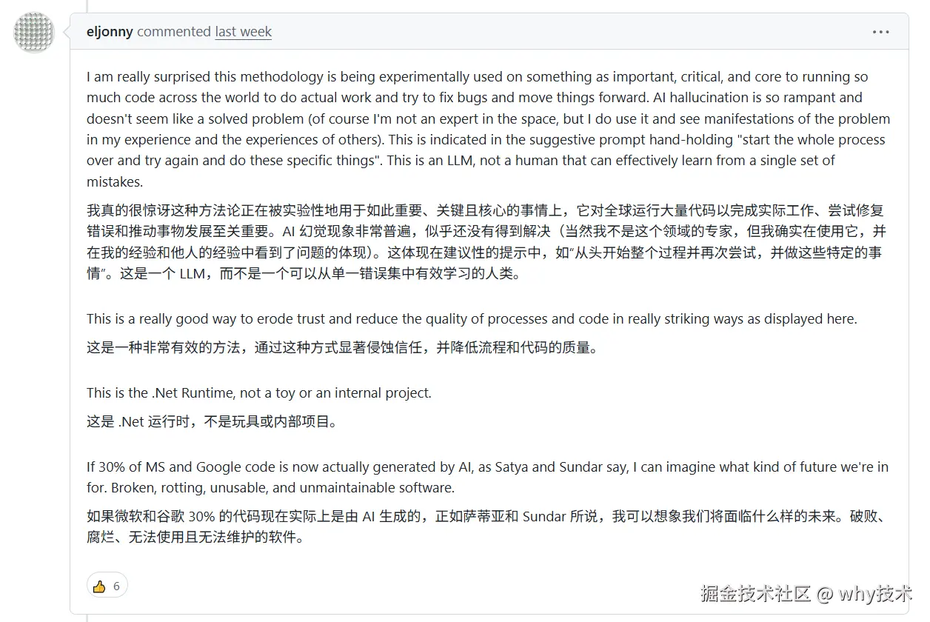Click eljonny's profile avatar
Screen dimensions: 930x622
[x=33, y=33]
